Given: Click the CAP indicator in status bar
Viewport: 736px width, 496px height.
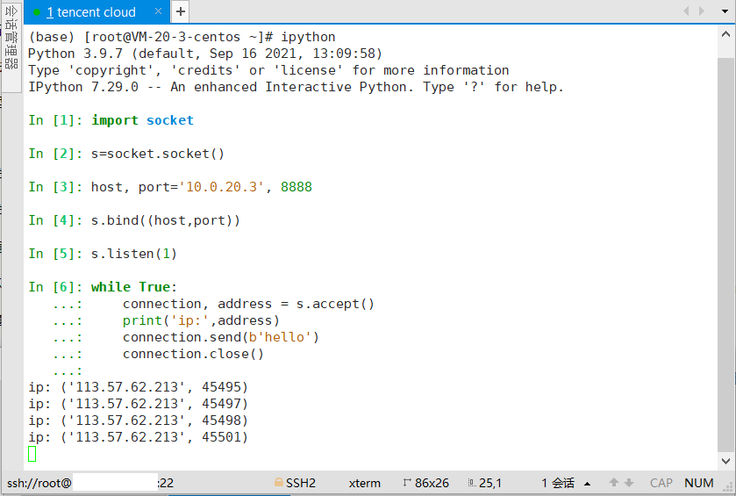Looking at the screenshot, I should pyautogui.click(x=661, y=483).
